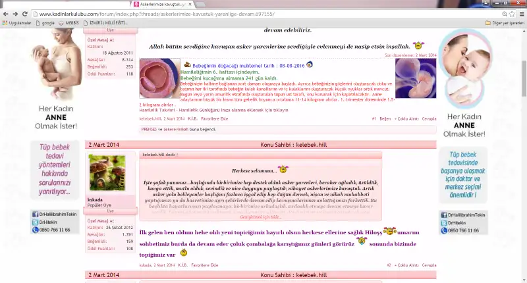
Task: Open the Chrome menu hamburger icon
Action: click(x=520, y=13)
